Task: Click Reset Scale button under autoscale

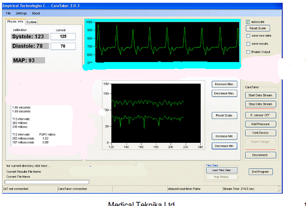Action: tap(257, 28)
